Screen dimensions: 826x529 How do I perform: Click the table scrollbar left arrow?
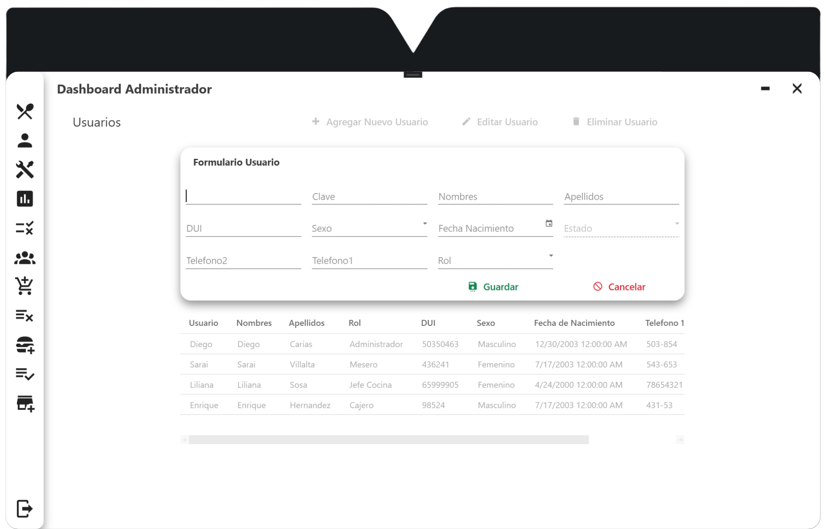tap(185, 439)
